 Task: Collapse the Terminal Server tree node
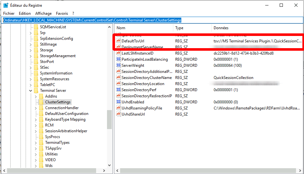click(31, 91)
